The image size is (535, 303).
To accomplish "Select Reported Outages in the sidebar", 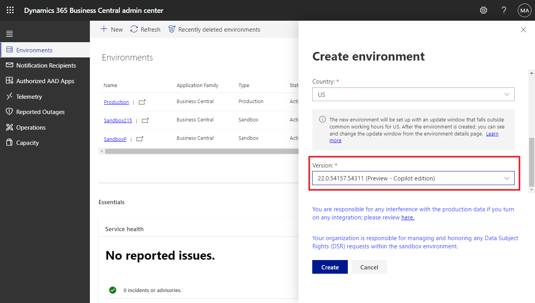I will [40, 112].
